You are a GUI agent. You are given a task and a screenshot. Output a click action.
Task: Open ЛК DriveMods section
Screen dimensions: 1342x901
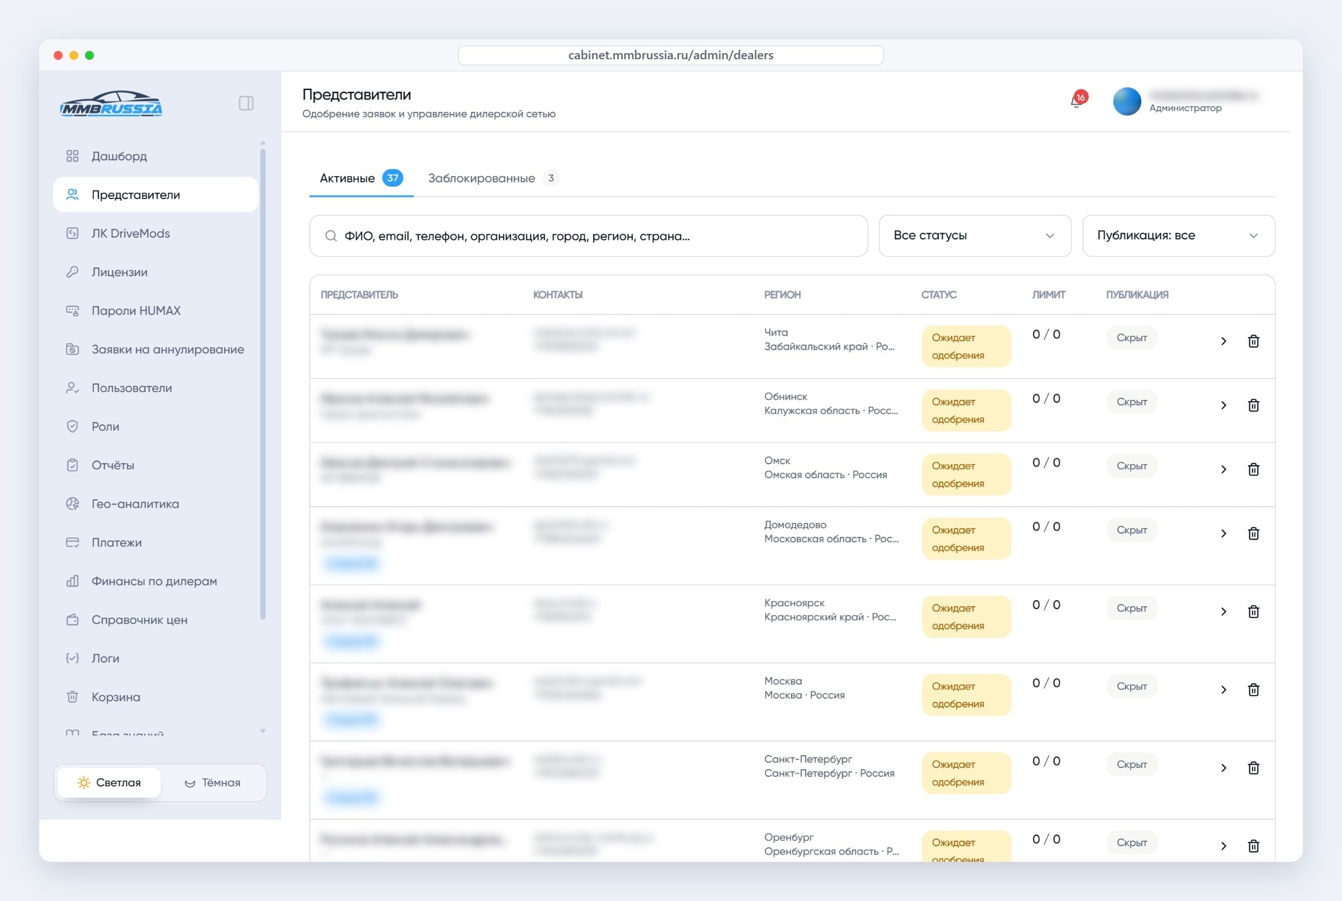[155, 233]
